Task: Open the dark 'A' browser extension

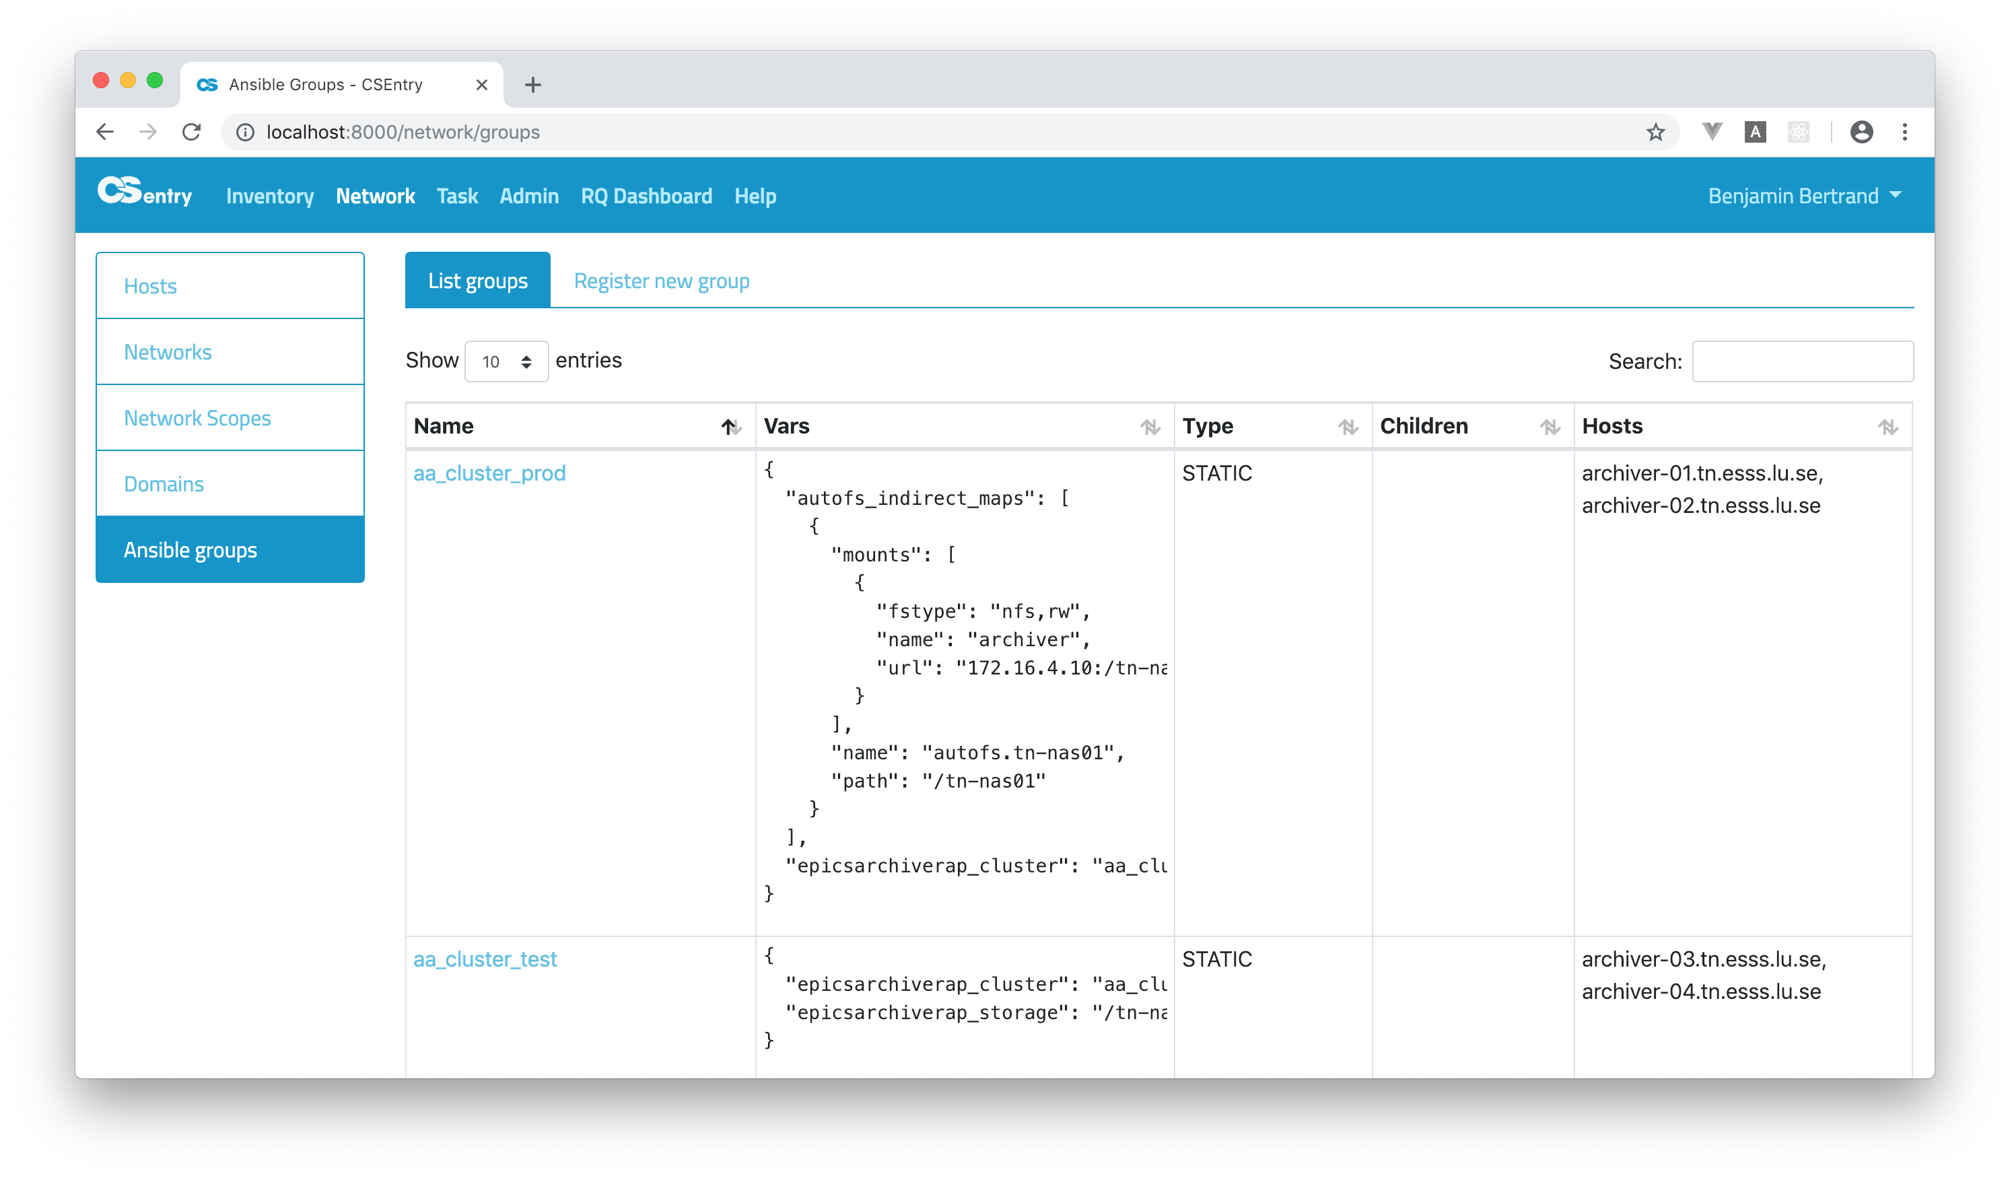Action: click(x=1755, y=131)
